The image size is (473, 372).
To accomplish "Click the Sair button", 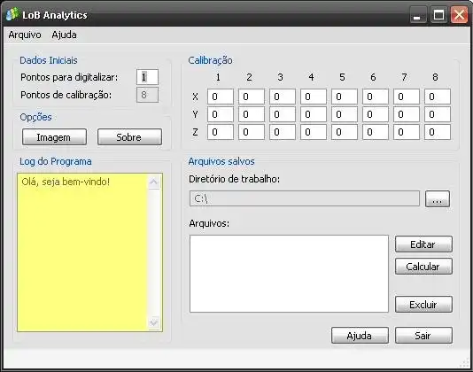I will click(423, 336).
